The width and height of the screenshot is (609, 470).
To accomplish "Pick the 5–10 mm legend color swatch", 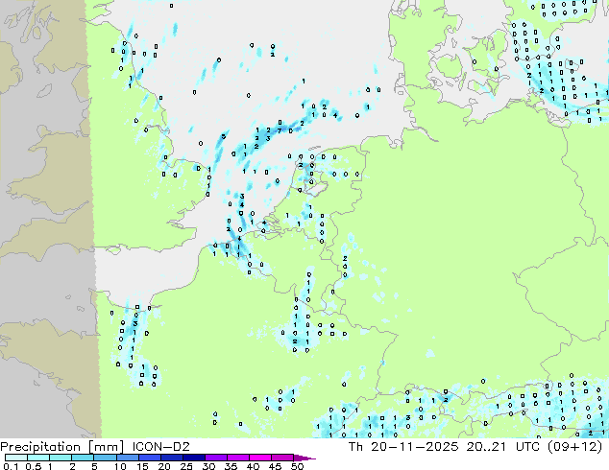I will (x=105, y=458).
